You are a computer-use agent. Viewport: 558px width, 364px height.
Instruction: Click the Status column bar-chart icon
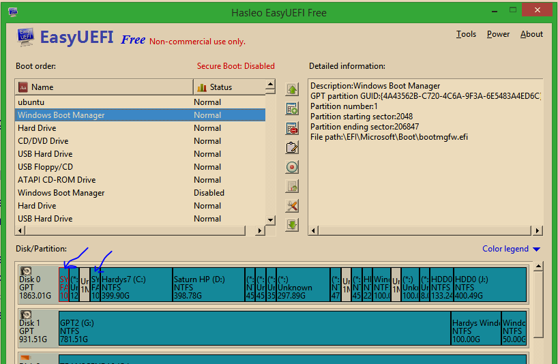tap(202, 87)
